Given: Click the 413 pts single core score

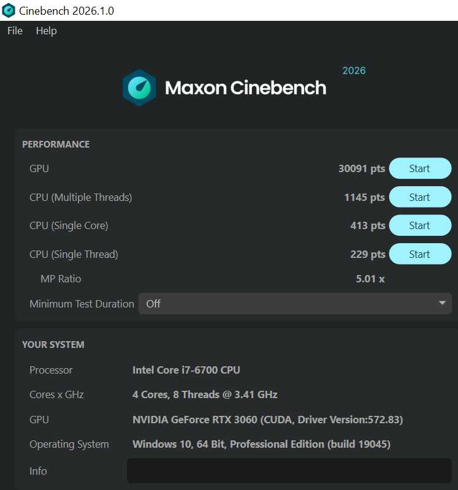Looking at the screenshot, I should [368, 225].
